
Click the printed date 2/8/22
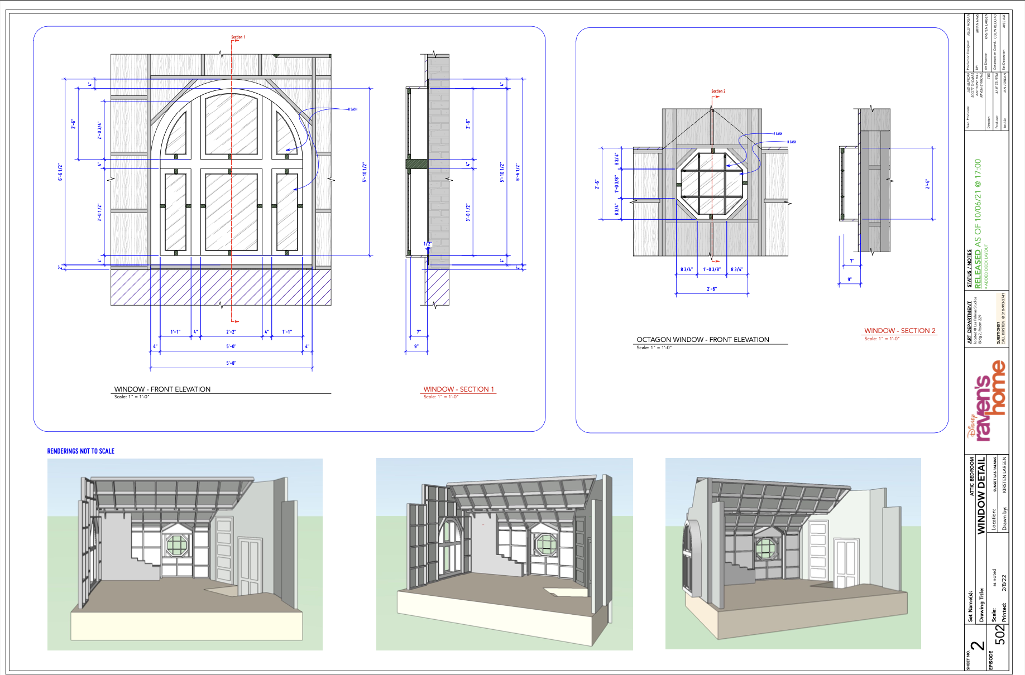[x=1004, y=583]
